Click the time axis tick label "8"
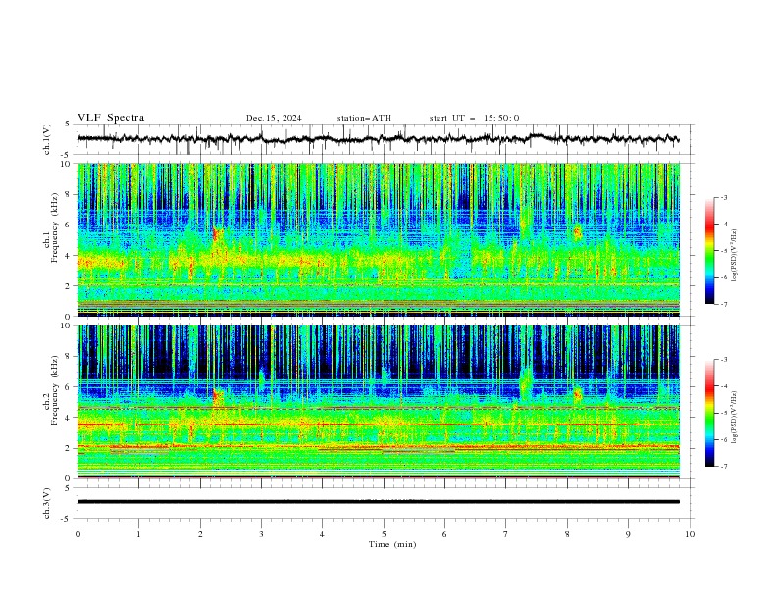Viewport: 777px width, 600px height. click(x=567, y=534)
